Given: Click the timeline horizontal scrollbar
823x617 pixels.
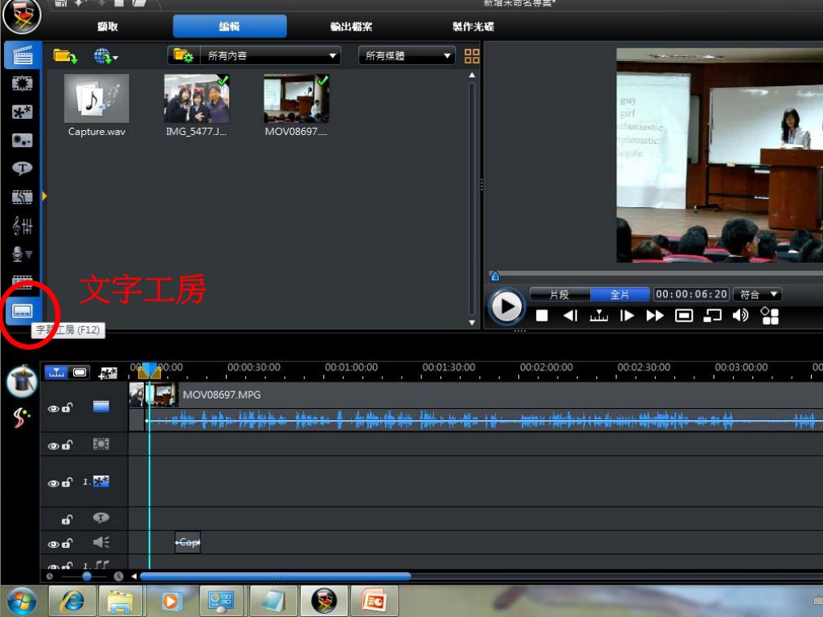Looking at the screenshot, I should (275, 576).
